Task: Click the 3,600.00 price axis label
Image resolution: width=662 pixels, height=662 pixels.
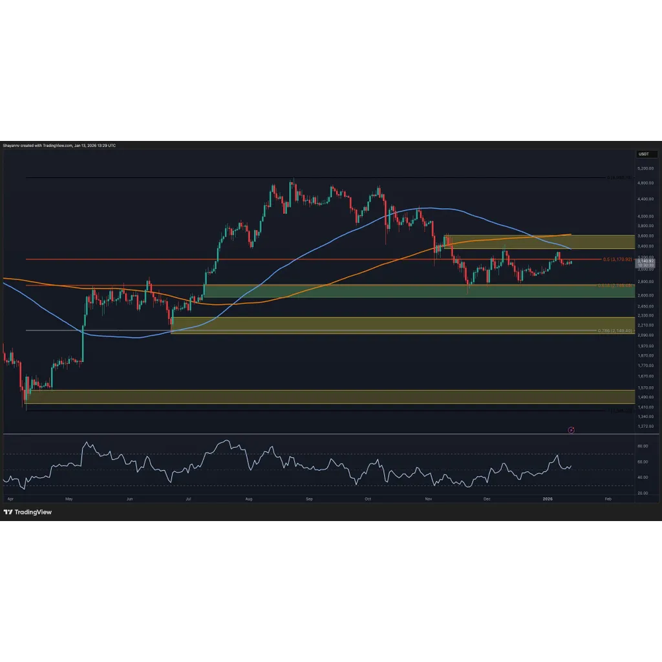Action: coord(646,236)
